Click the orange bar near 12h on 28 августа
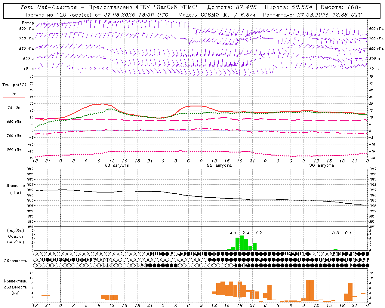Viewport: 385px width, 308px height. [x=109, y=297]
